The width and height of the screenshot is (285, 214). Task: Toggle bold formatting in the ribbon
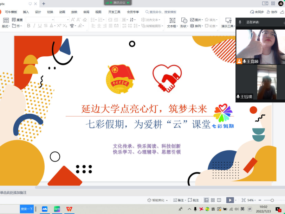[x=28, y=26]
